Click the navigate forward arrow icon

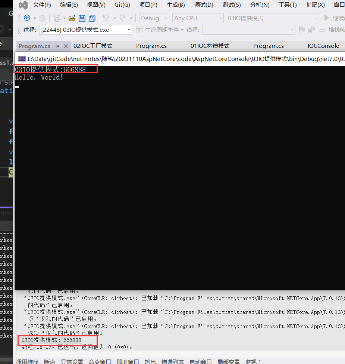point(42,18)
